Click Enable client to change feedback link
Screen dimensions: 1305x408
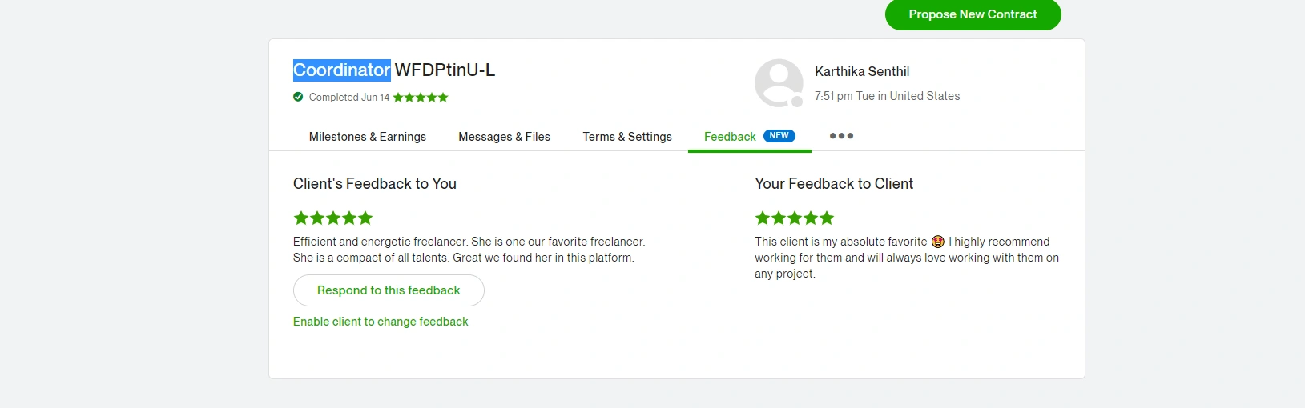pyautogui.click(x=381, y=322)
